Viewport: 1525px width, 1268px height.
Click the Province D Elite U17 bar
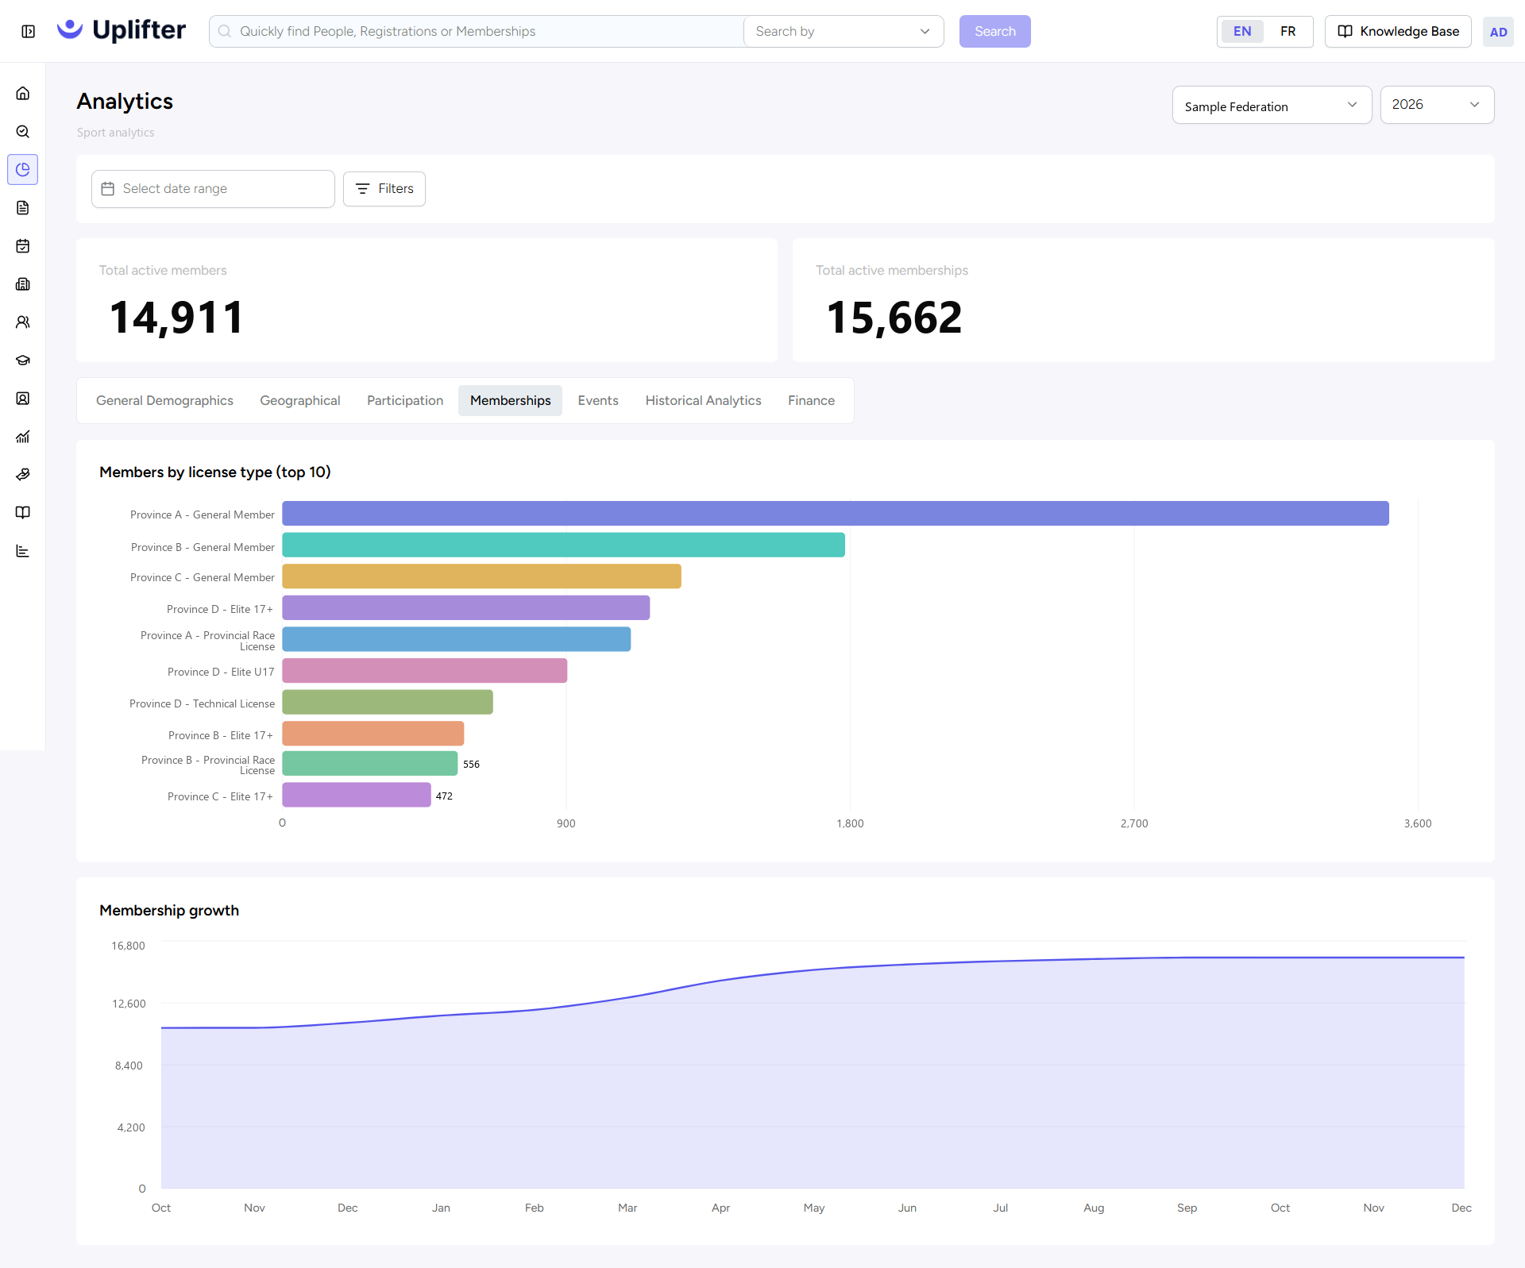click(x=425, y=671)
